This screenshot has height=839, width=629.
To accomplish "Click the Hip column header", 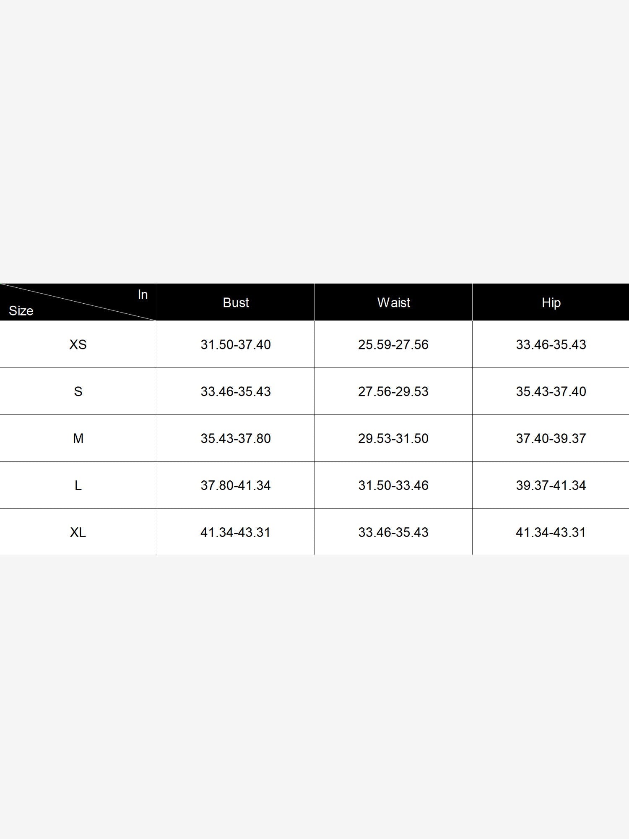I will click(551, 302).
